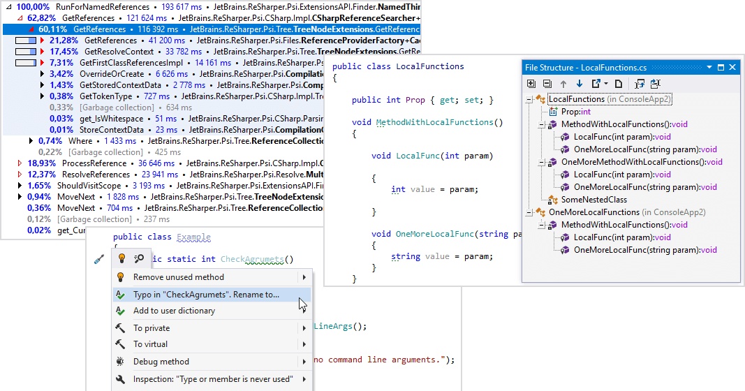Click the magnifier navigate icon beside the bulb
The height and width of the screenshot is (391, 745).
click(139, 258)
